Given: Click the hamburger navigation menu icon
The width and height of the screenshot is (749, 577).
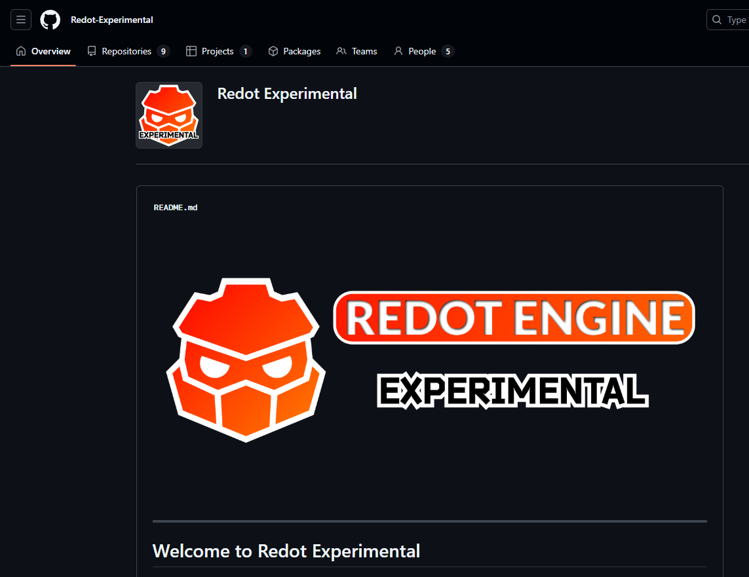Looking at the screenshot, I should pos(20,20).
